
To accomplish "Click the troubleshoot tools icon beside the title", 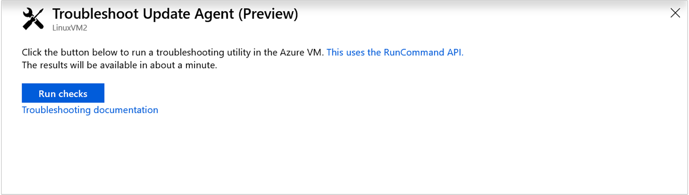I will 33,19.
